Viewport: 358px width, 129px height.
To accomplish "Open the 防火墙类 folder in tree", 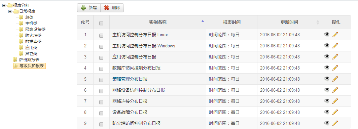I will tap(33, 35).
